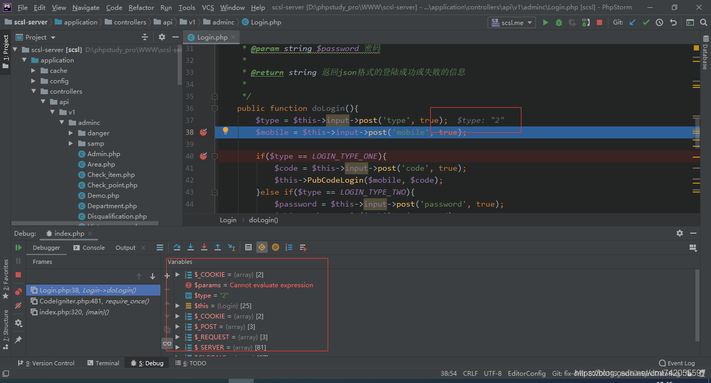Add a watch using the list-plus toolbar icon
The width and height of the screenshot is (711, 383).
(303, 248)
